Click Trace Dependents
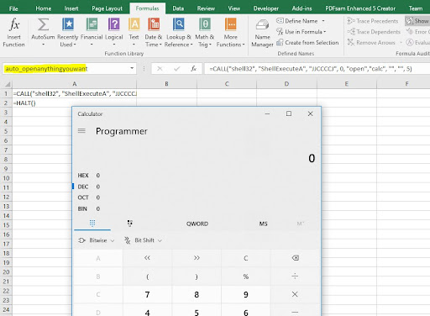The image size is (430, 316). 374,32
